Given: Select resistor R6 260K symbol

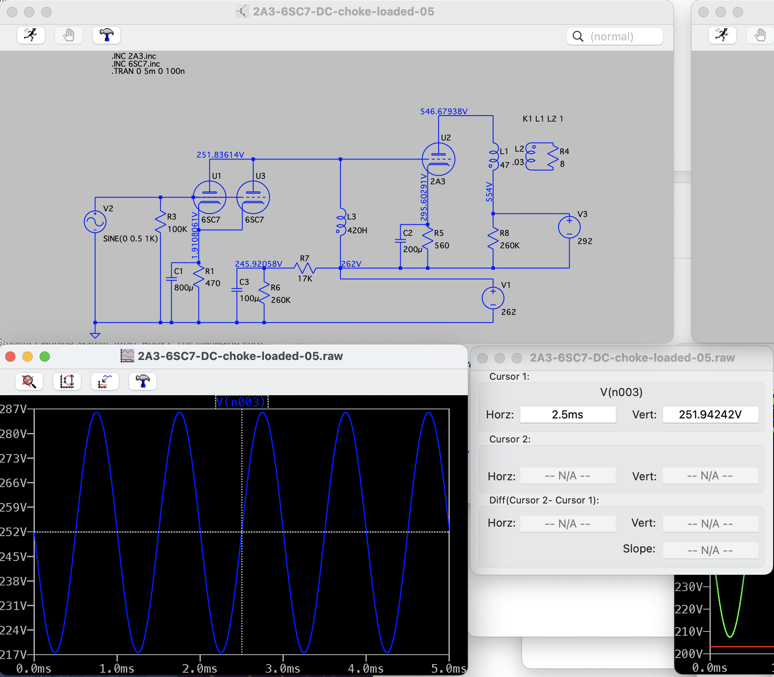Looking at the screenshot, I should [264, 293].
